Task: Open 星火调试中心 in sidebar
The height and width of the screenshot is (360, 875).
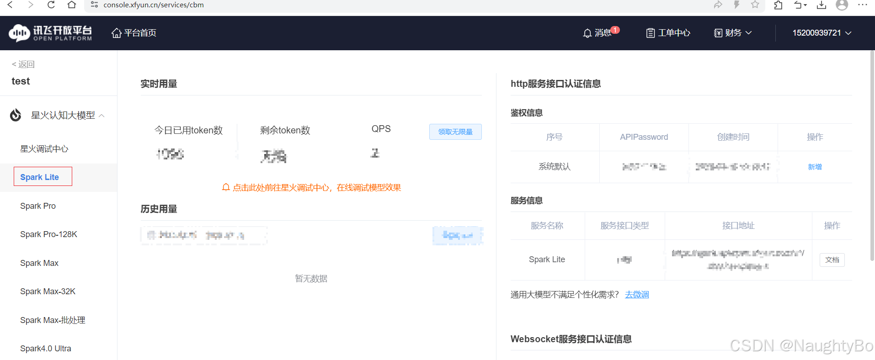Action: tap(44, 149)
